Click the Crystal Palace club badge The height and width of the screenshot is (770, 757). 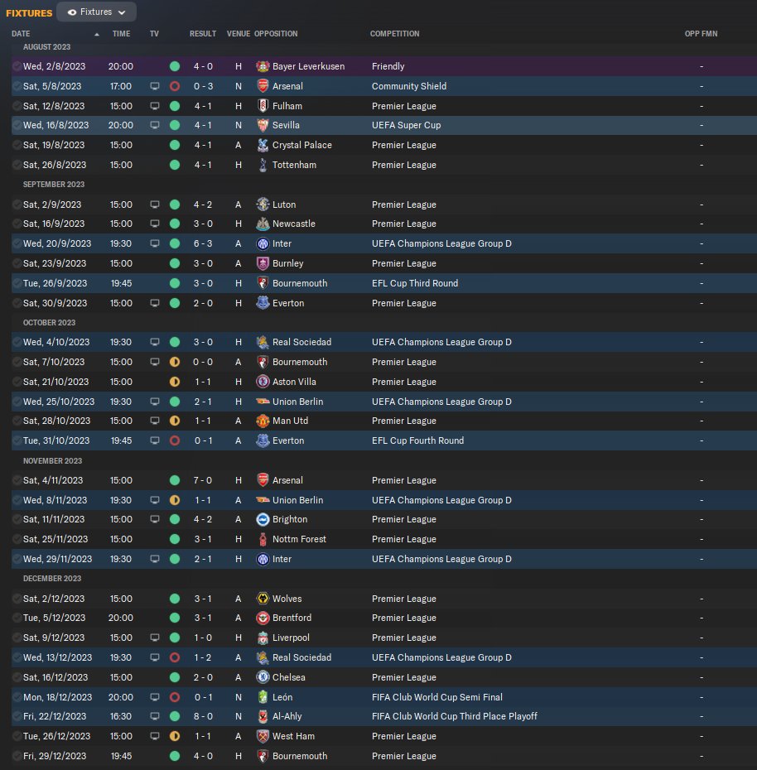click(263, 145)
